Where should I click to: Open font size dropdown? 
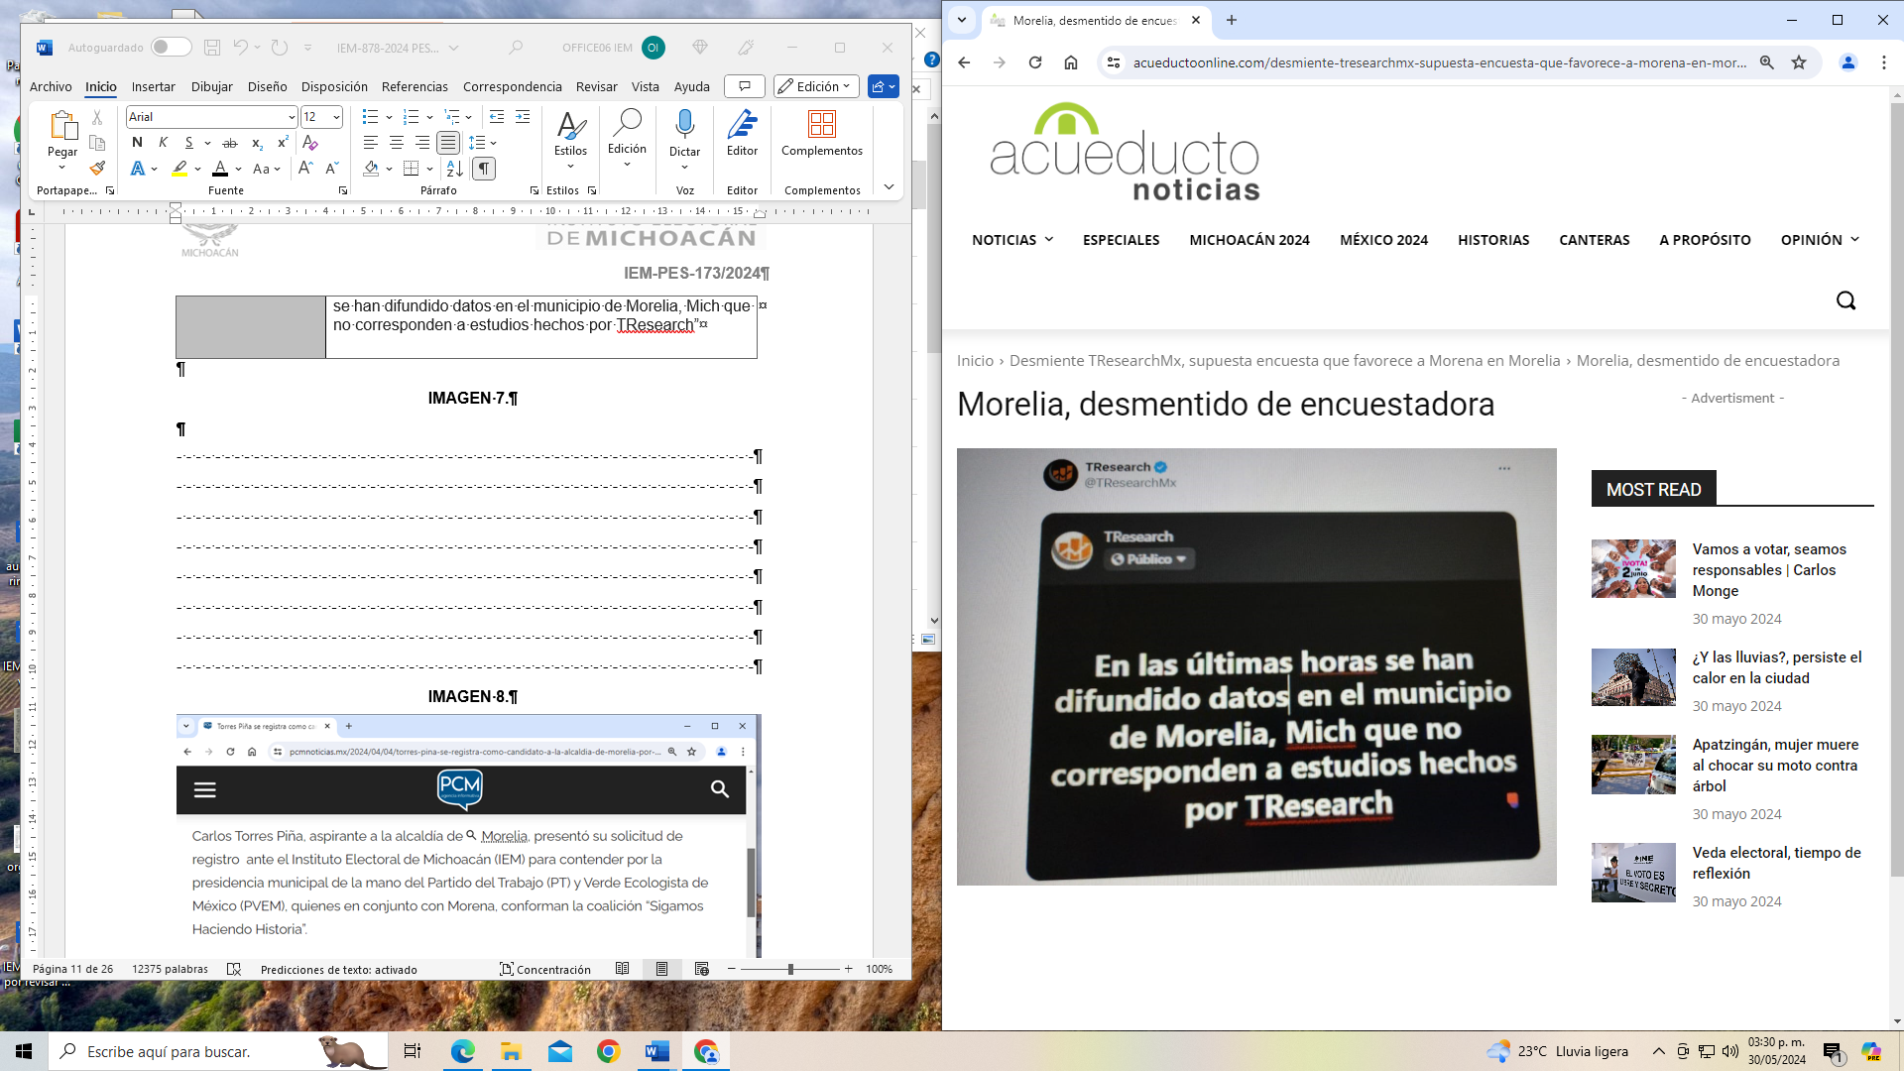(336, 117)
